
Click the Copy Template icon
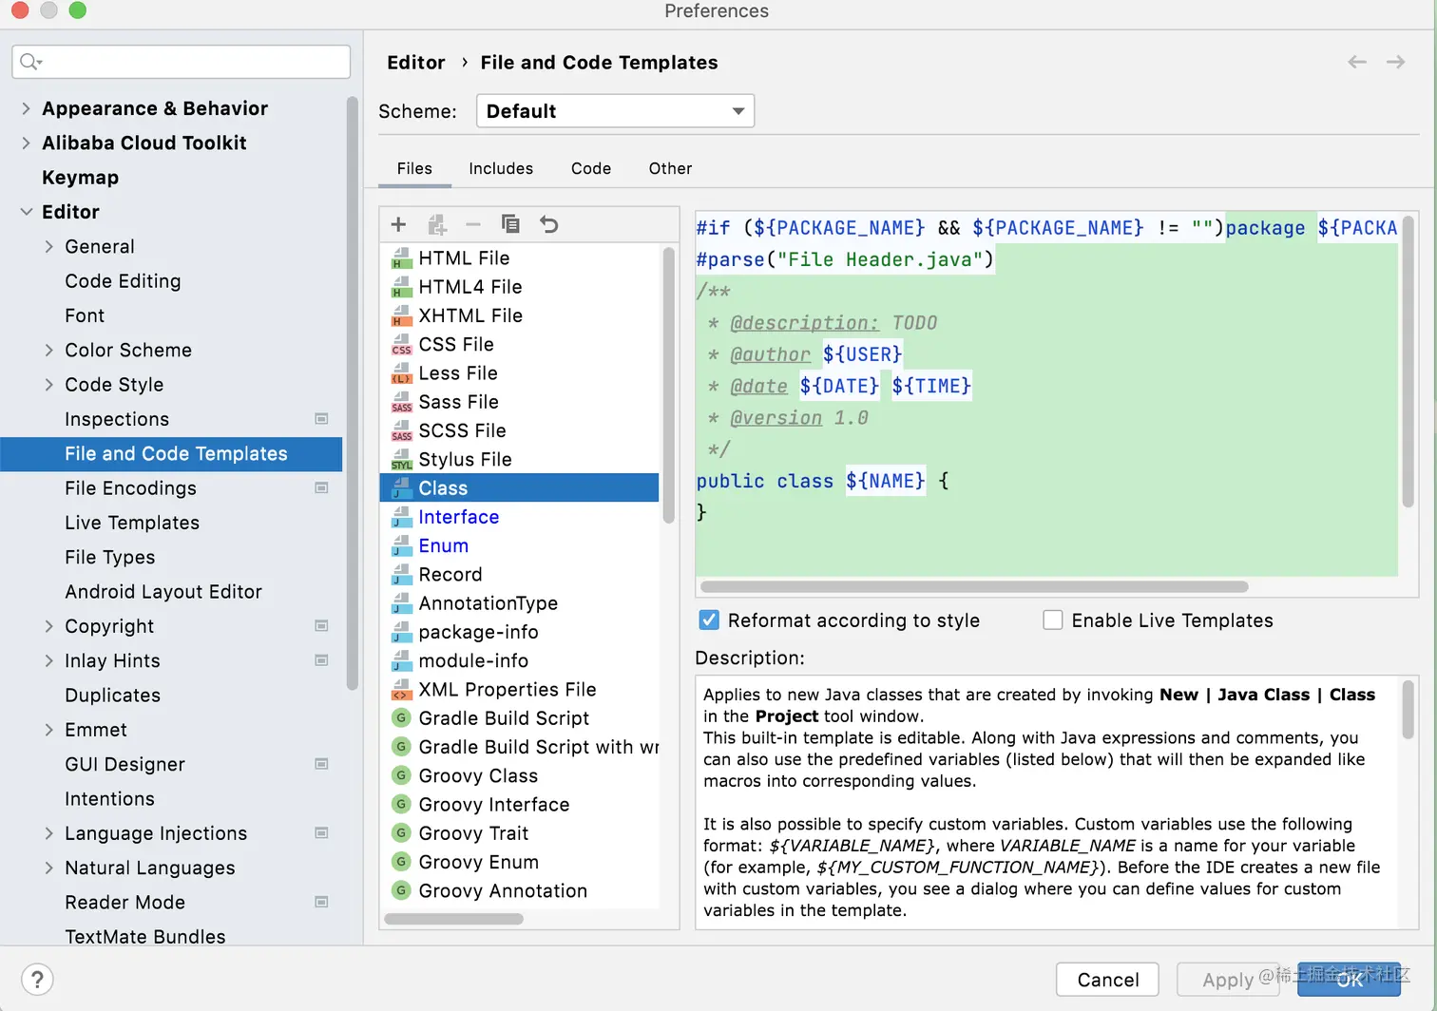coord(510,224)
